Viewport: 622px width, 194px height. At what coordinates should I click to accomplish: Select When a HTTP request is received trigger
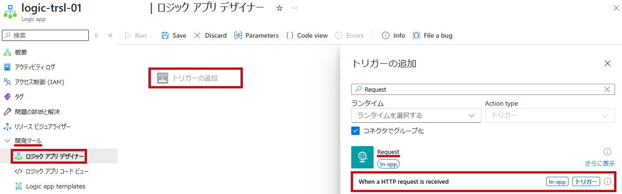point(483,181)
